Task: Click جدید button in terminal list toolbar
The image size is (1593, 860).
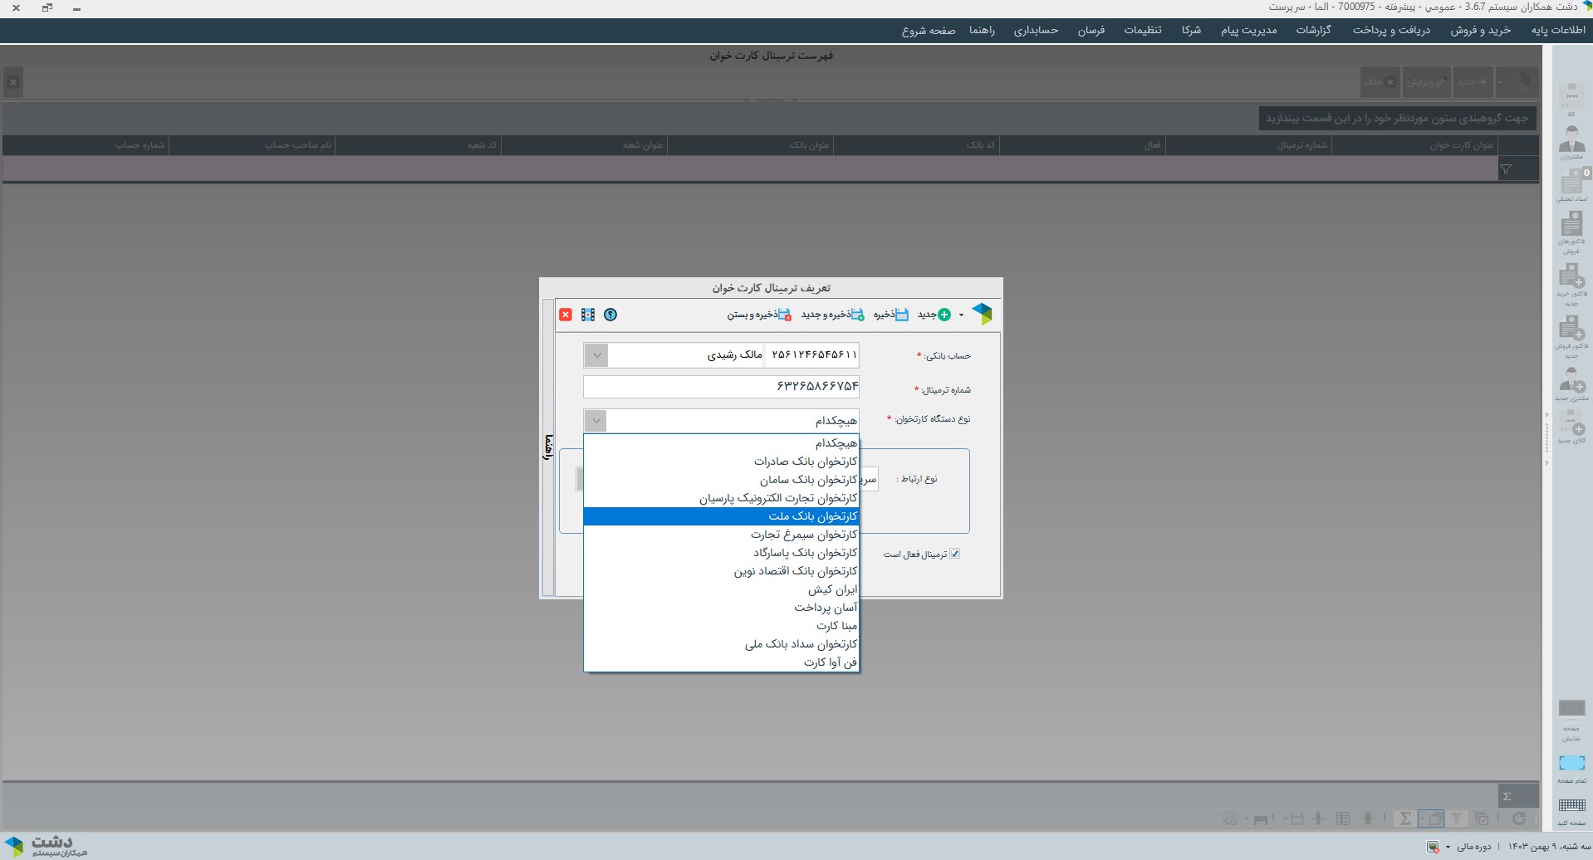Action: [1473, 82]
